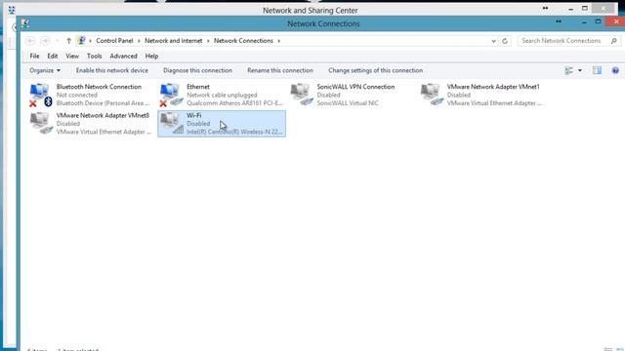Select the Ethernet adapter icon
The image size is (625, 351).
click(x=171, y=95)
